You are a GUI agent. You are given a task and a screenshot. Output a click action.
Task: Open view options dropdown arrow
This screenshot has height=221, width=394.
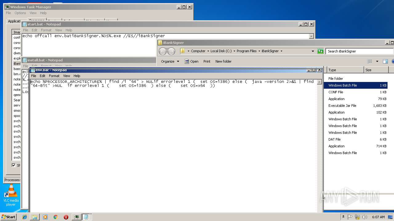[377, 61]
